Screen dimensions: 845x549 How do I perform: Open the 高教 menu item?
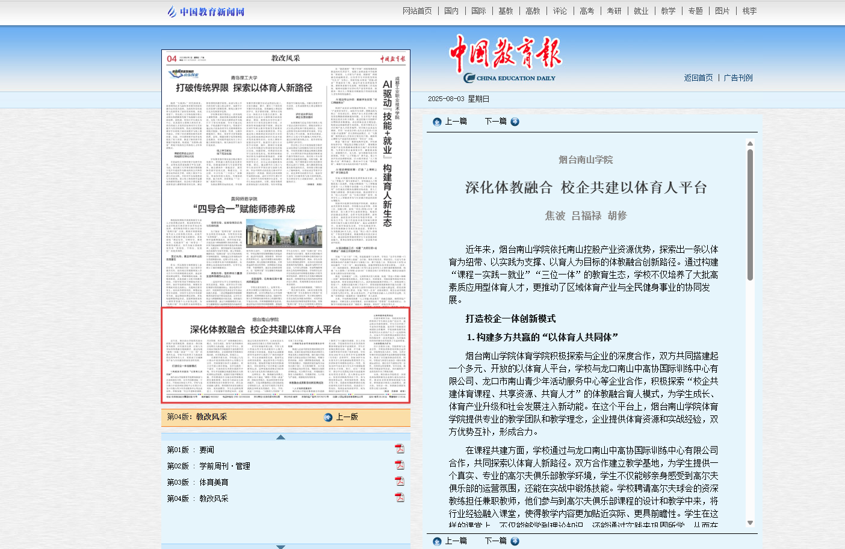(533, 11)
